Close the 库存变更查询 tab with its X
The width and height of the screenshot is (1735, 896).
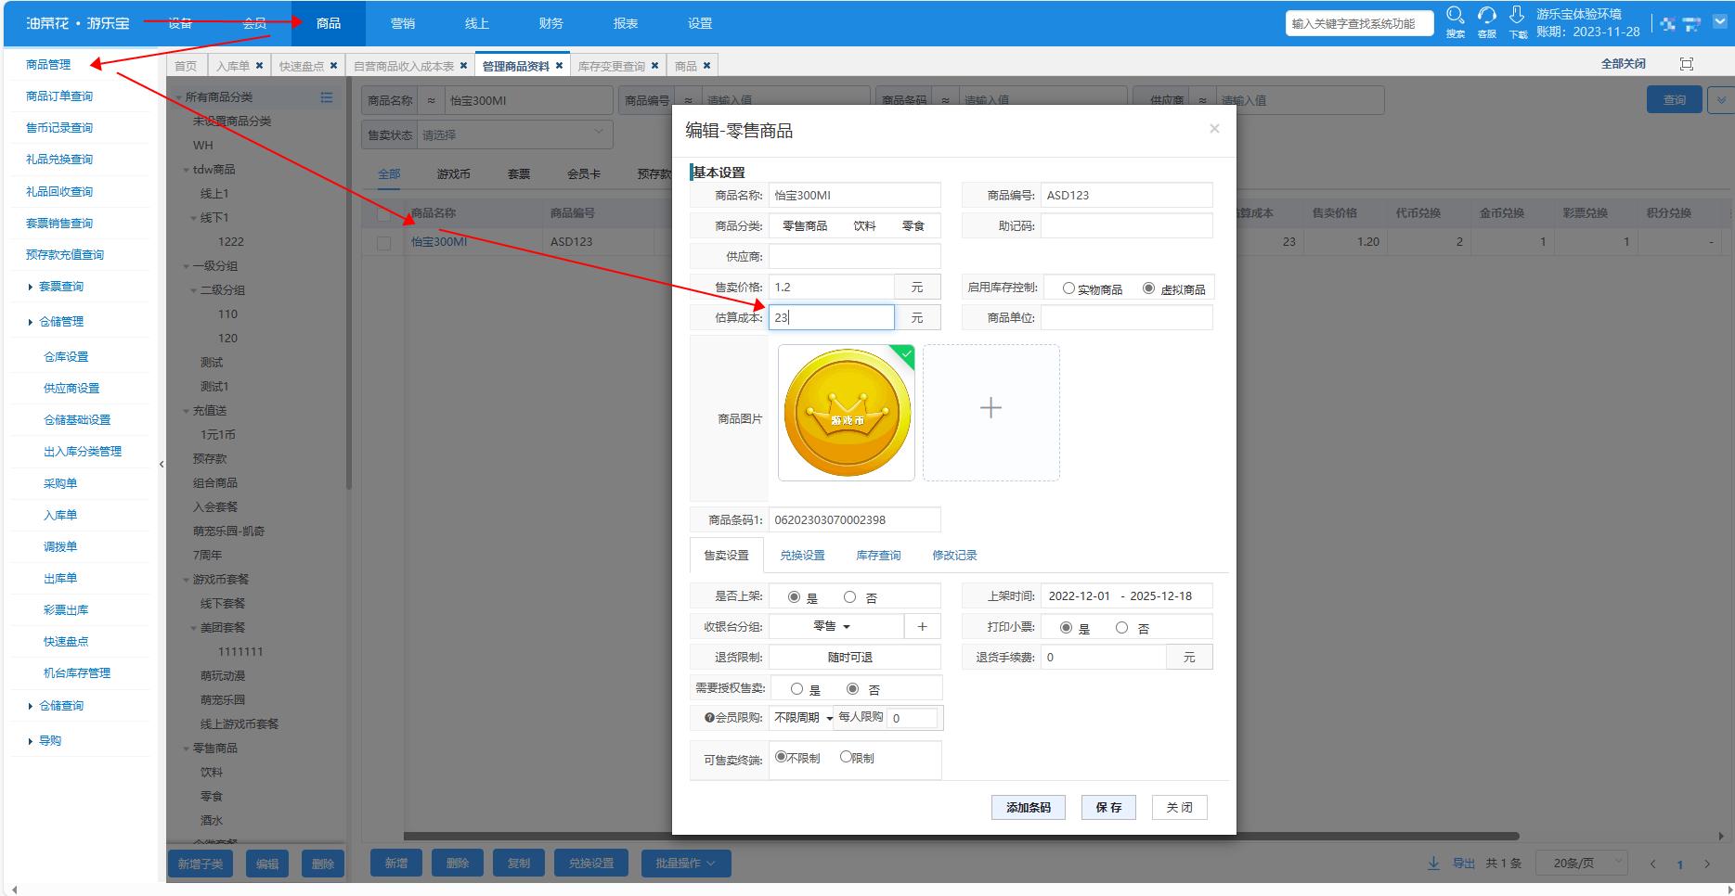pyautogui.click(x=654, y=66)
